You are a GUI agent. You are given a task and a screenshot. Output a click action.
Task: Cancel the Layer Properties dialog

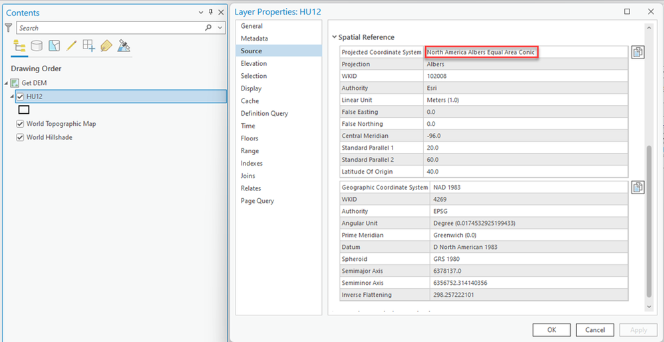tap(595, 330)
